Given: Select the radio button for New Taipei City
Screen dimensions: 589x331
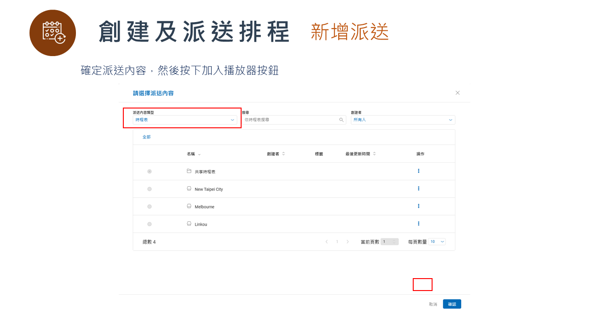Looking at the screenshot, I should [149, 188].
